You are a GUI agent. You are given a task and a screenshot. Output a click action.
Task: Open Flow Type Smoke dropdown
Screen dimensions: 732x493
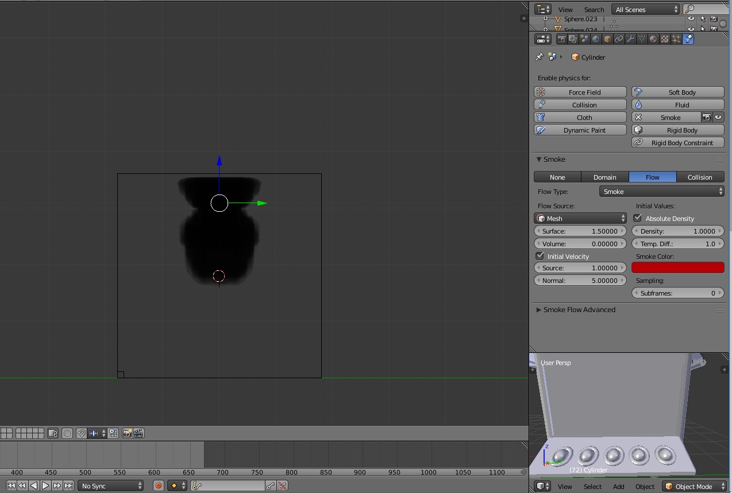[662, 191]
